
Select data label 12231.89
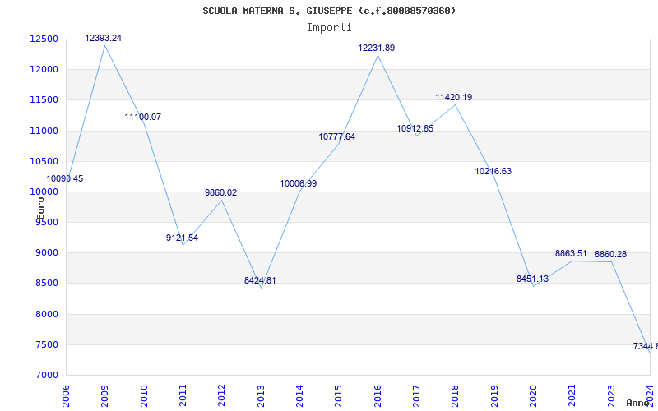377,48
